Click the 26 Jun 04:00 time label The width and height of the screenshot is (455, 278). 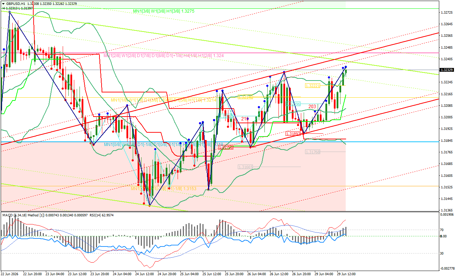click(x=257, y=274)
